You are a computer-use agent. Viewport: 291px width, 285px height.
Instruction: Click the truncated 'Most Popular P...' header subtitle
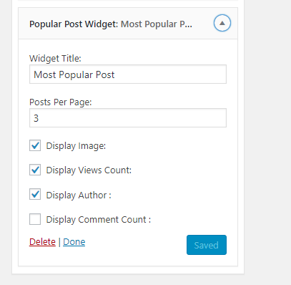click(x=157, y=24)
